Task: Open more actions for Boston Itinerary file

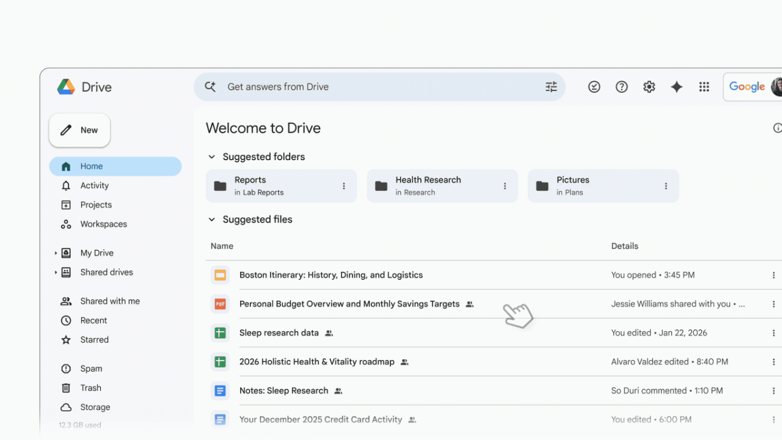Action: [x=773, y=275]
